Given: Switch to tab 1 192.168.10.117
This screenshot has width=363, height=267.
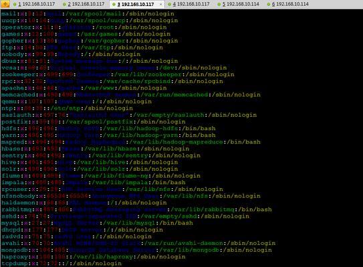Looking at the screenshot, I should tap(34, 4).
